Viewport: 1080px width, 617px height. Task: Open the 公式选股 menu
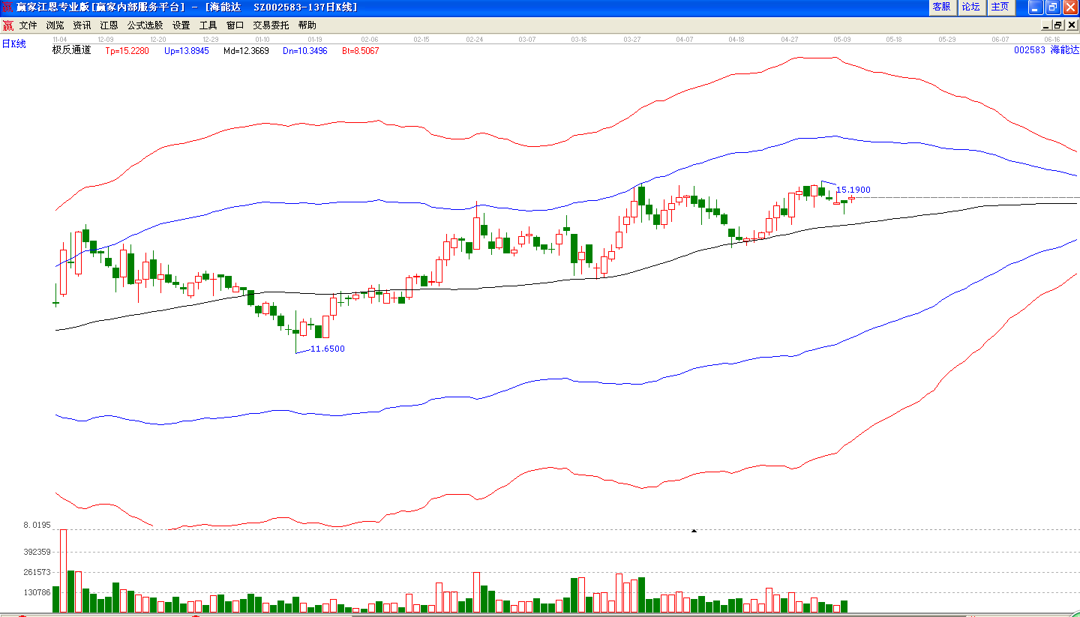(x=145, y=25)
